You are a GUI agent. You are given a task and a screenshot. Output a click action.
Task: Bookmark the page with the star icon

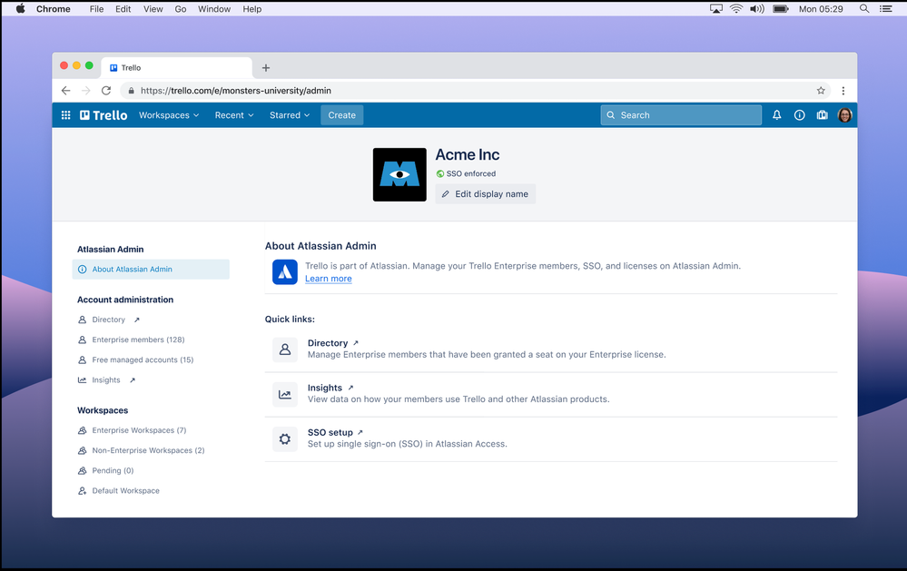pos(821,90)
